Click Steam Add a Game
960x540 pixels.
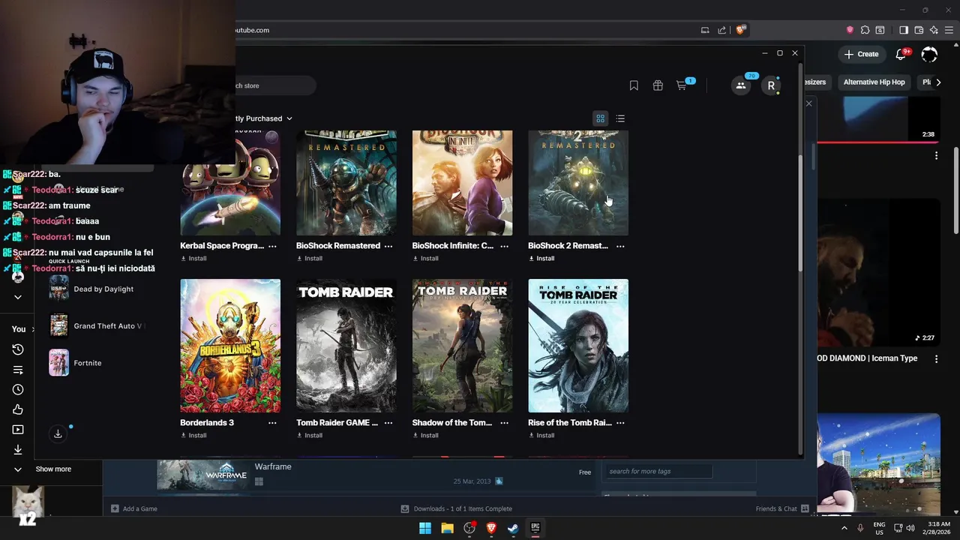(x=134, y=508)
